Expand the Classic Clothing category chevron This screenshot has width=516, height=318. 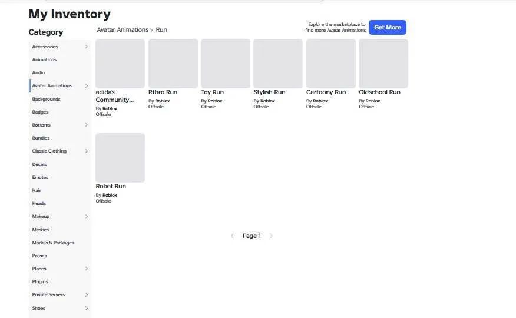(87, 151)
